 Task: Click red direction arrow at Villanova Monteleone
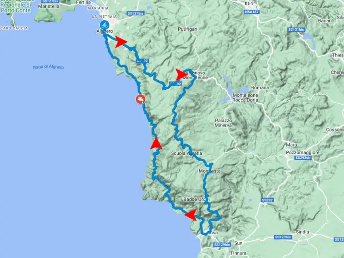[x=181, y=74]
